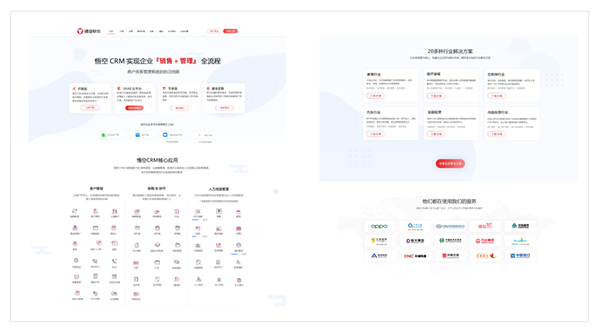Select the Windows download icon
This screenshot has height=332, width=599.
pos(166,134)
